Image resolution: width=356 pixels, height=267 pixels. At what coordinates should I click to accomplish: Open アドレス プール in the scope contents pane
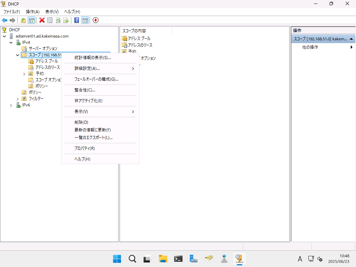pyautogui.click(x=139, y=38)
